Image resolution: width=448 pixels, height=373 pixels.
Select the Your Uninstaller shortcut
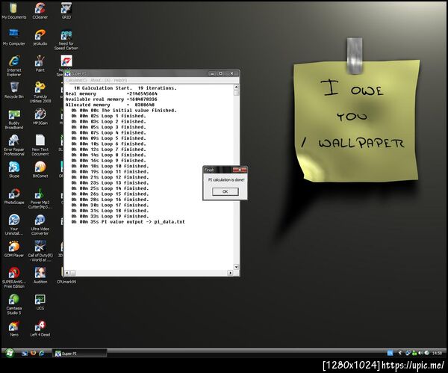tap(14, 225)
